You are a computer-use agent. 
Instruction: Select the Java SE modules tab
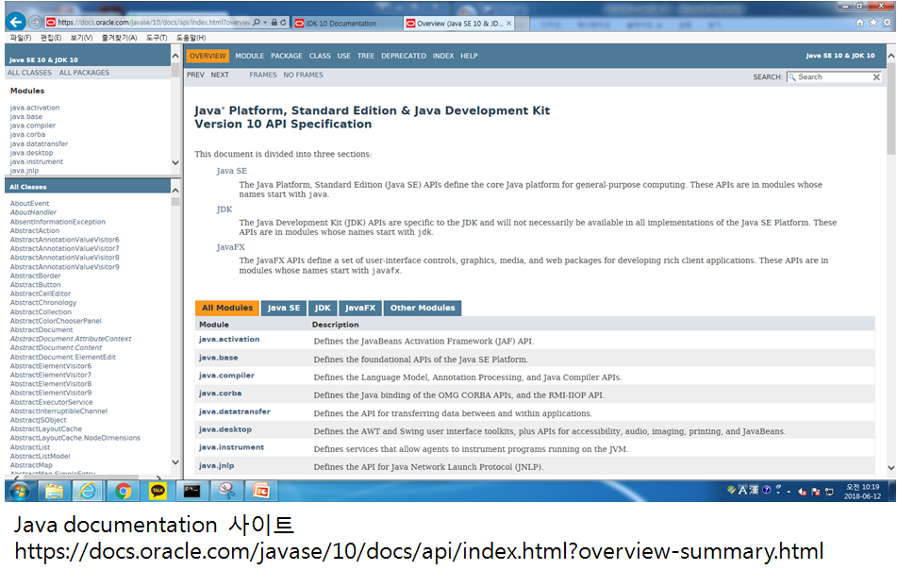(284, 308)
